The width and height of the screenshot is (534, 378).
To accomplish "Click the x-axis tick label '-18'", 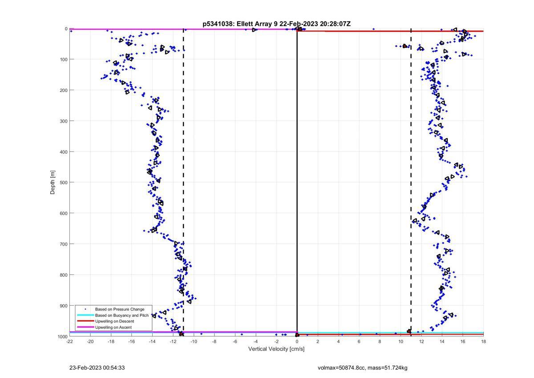I will (x=111, y=342).
